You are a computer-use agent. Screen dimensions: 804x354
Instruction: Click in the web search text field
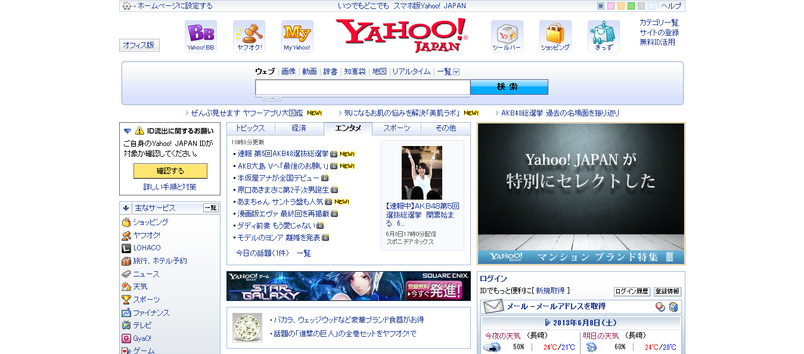(x=363, y=88)
